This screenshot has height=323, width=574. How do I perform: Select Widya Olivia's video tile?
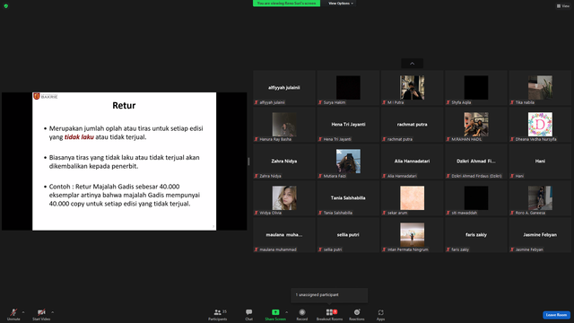(284, 198)
